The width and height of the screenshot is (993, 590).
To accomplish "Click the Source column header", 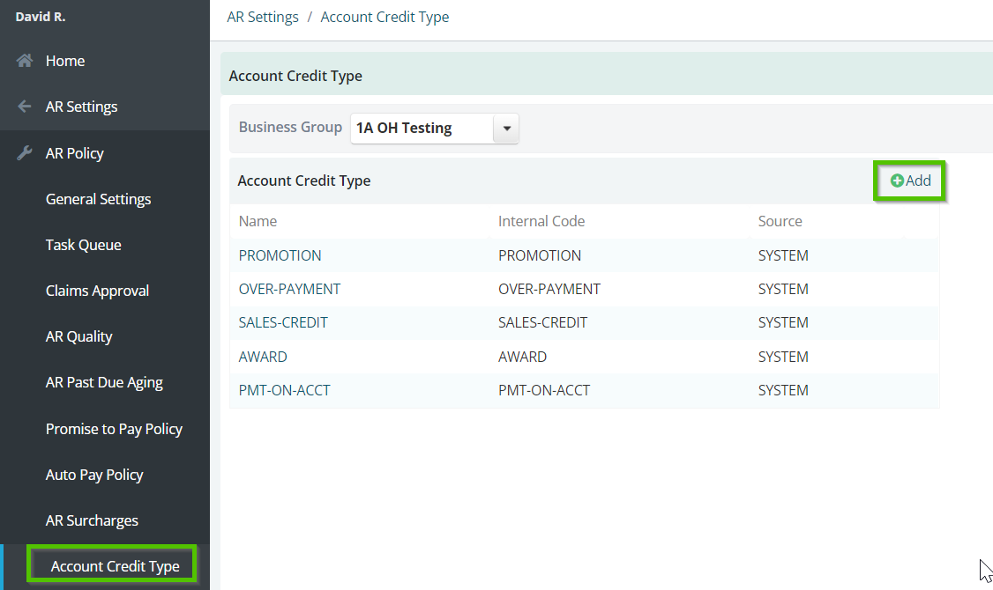I will [x=780, y=221].
